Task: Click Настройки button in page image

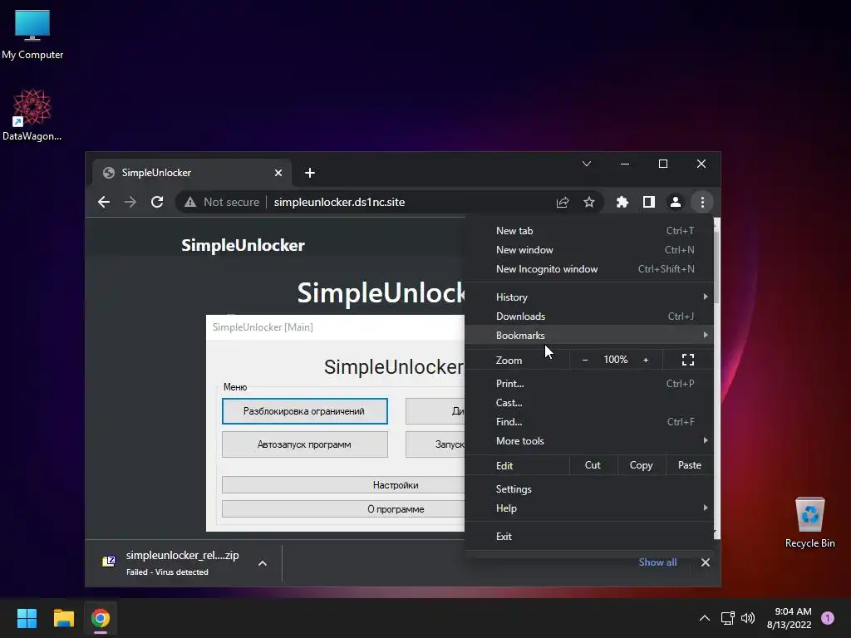Action: tap(343, 485)
